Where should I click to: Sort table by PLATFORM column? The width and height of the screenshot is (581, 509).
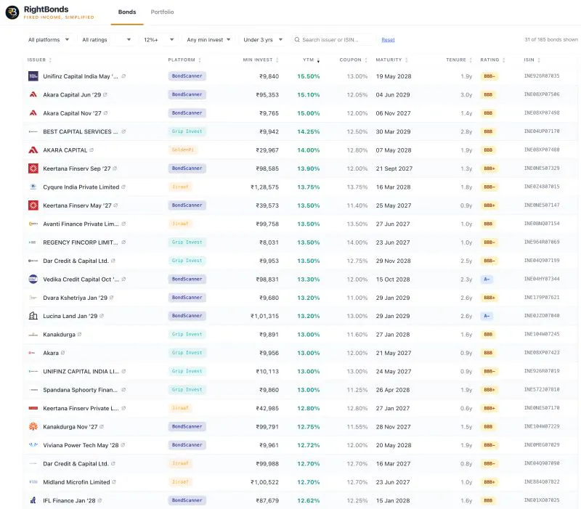tap(184, 60)
